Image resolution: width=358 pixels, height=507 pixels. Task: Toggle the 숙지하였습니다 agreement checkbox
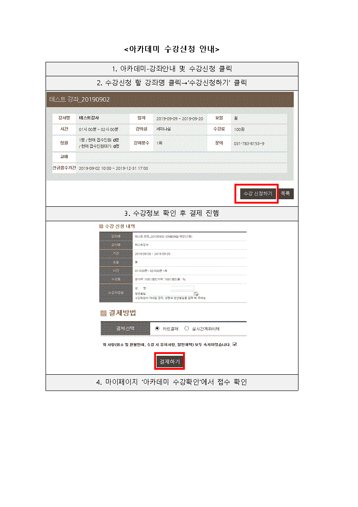(x=235, y=344)
